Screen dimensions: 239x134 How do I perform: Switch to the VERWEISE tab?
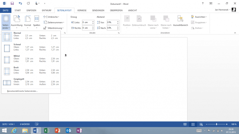pos(82,10)
